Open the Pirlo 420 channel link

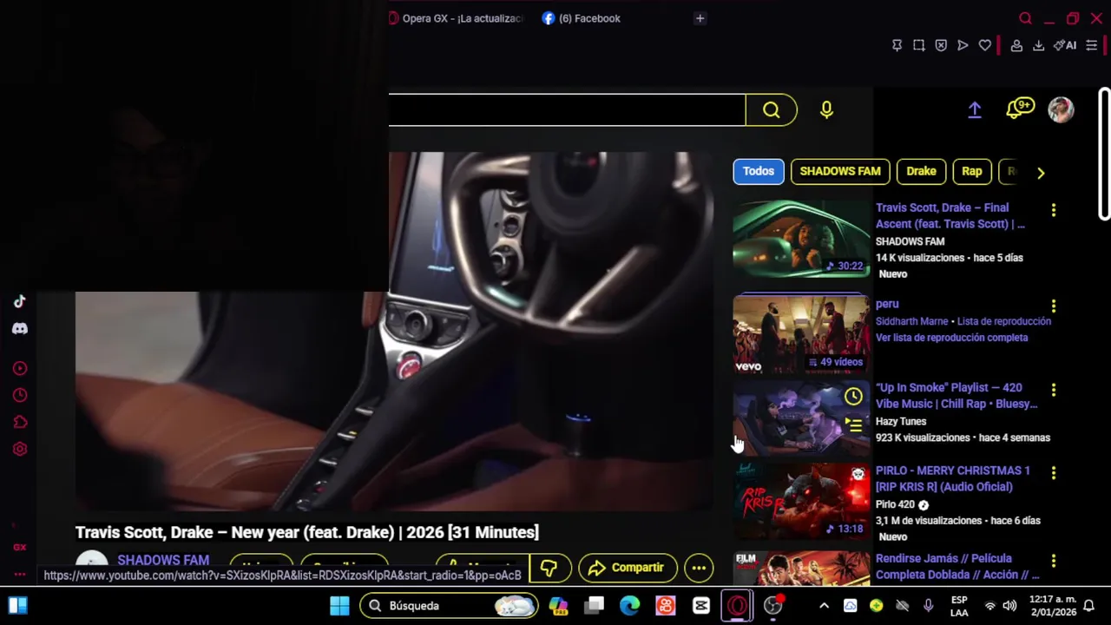[895, 504]
